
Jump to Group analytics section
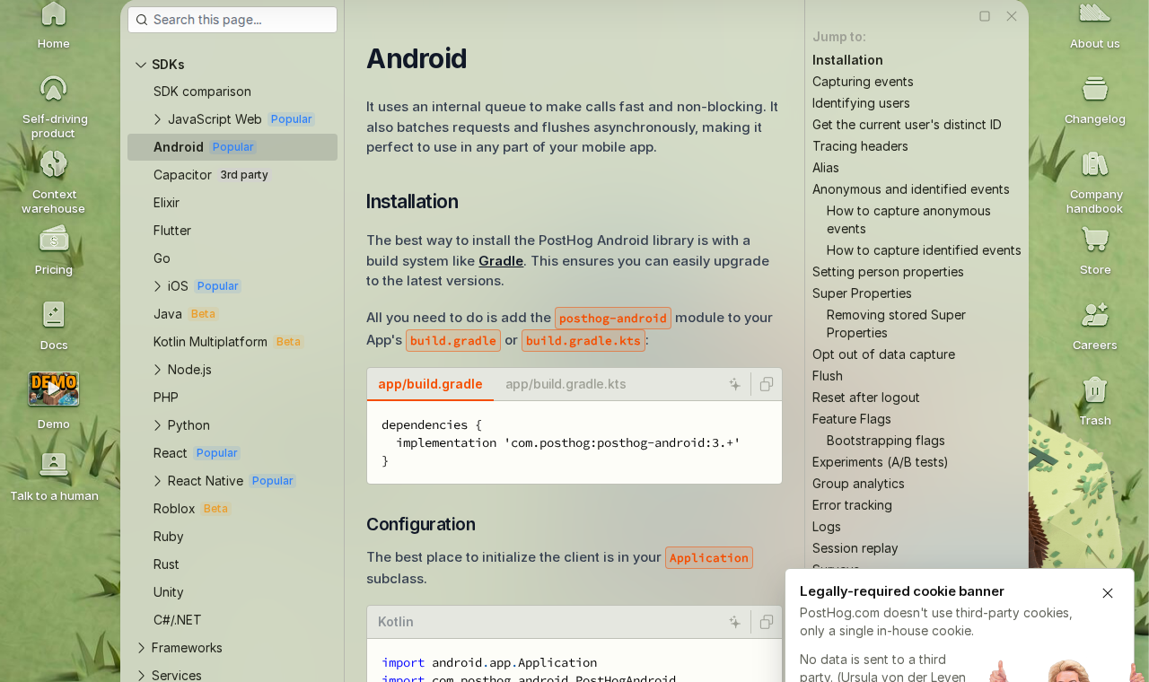[858, 484]
